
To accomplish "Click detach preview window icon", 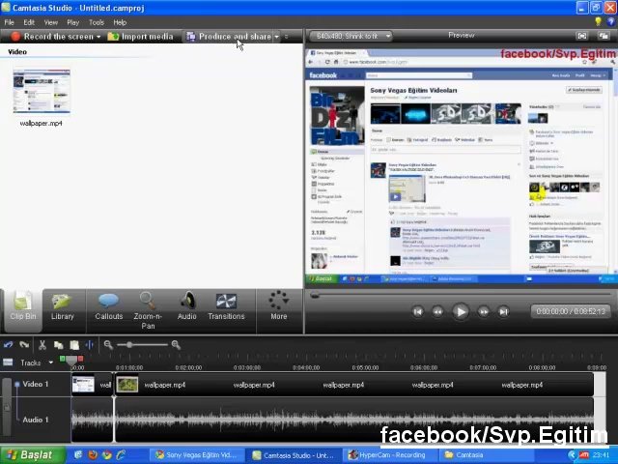I will [x=604, y=36].
